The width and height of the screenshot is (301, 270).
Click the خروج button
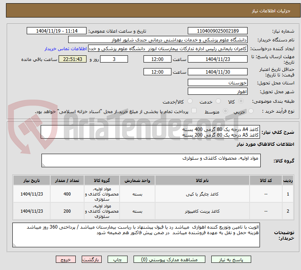pos(66,260)
